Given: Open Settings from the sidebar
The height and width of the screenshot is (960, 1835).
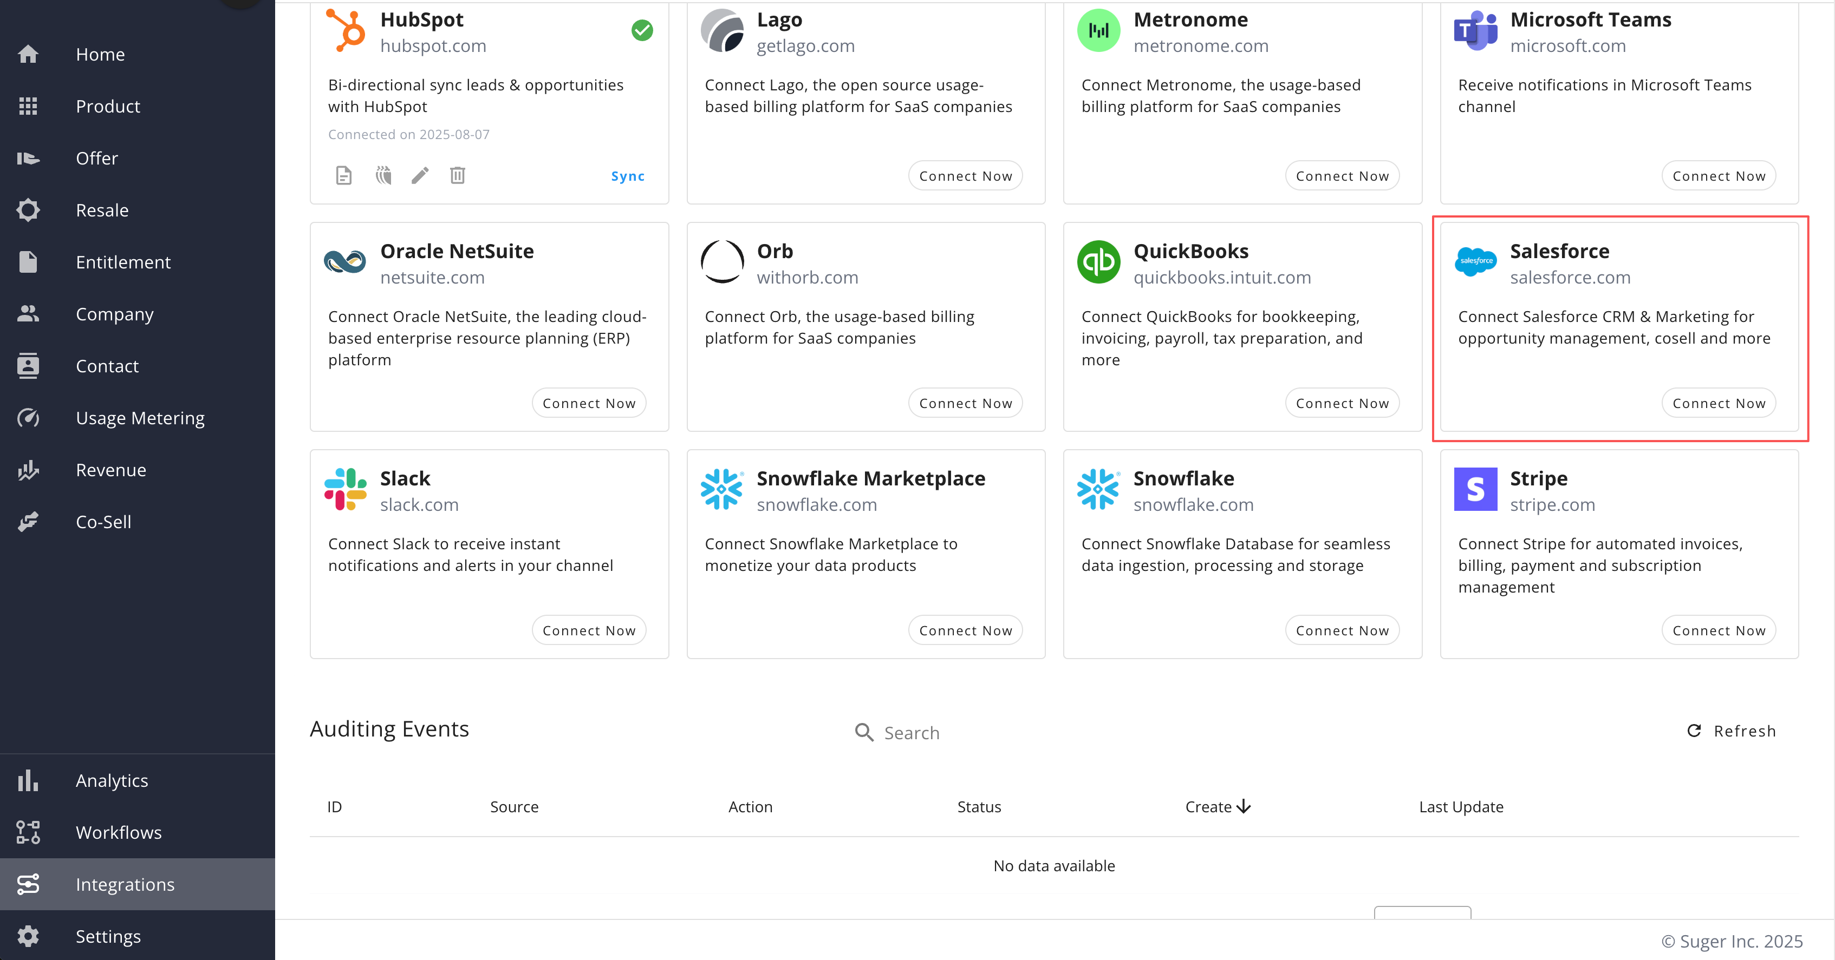Looking at the screenshot, I should [108, 937].
